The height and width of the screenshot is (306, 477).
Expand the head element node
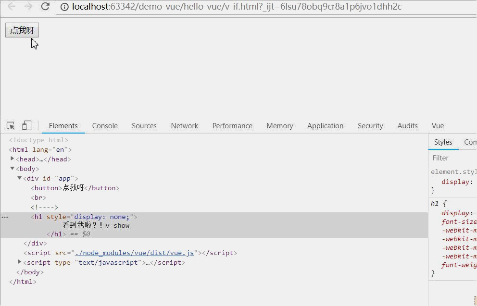(13, 159)
